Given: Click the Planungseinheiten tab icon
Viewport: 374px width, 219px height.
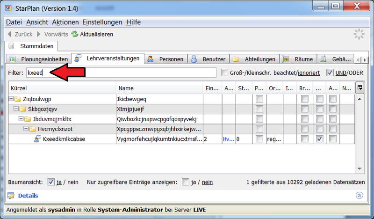Looking at the screenshot, I should pos(12,59).
